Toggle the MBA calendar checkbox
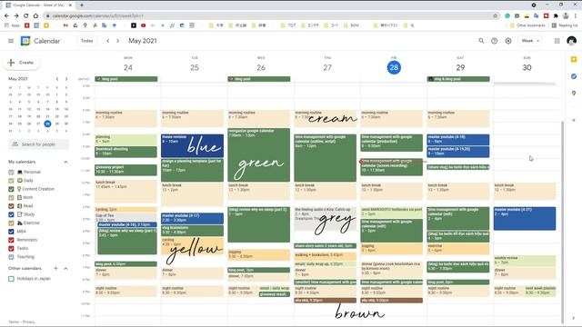Screen dimensions: 582x327 (11, 232)
